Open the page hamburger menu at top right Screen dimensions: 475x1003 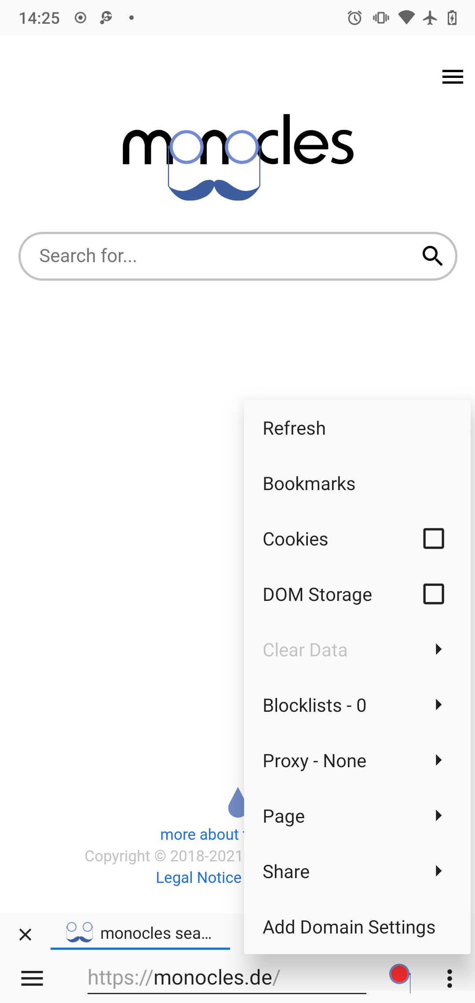[x=453, y=77]
